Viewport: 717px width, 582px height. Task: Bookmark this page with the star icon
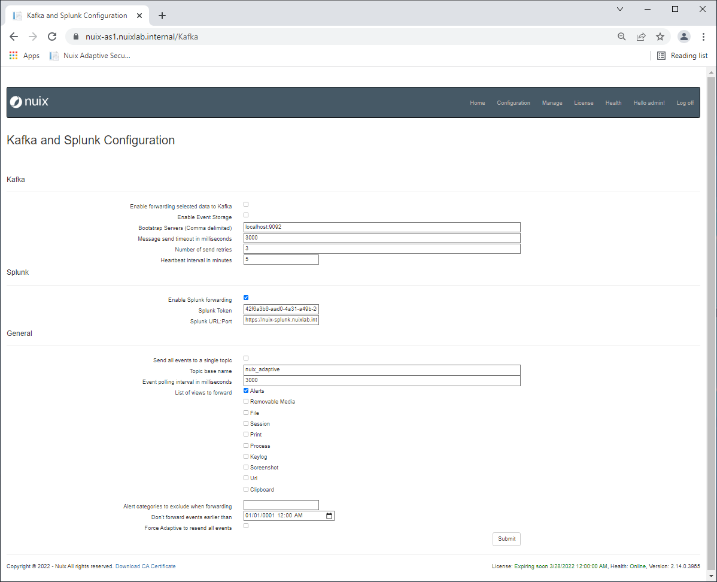(660, 37)
